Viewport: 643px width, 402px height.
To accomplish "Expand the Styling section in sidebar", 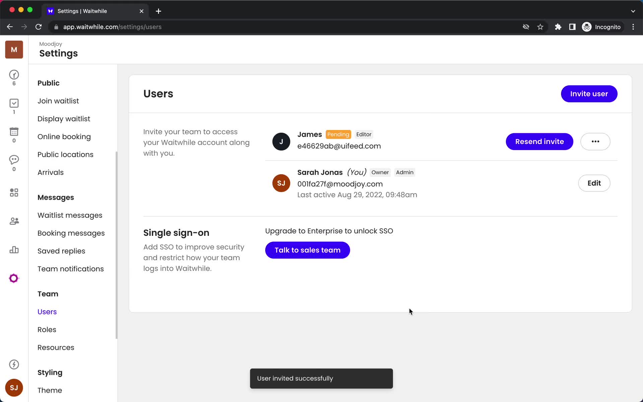I will (x=50, y=373).
